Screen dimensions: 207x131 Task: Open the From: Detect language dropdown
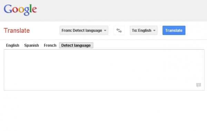point(84,30)
